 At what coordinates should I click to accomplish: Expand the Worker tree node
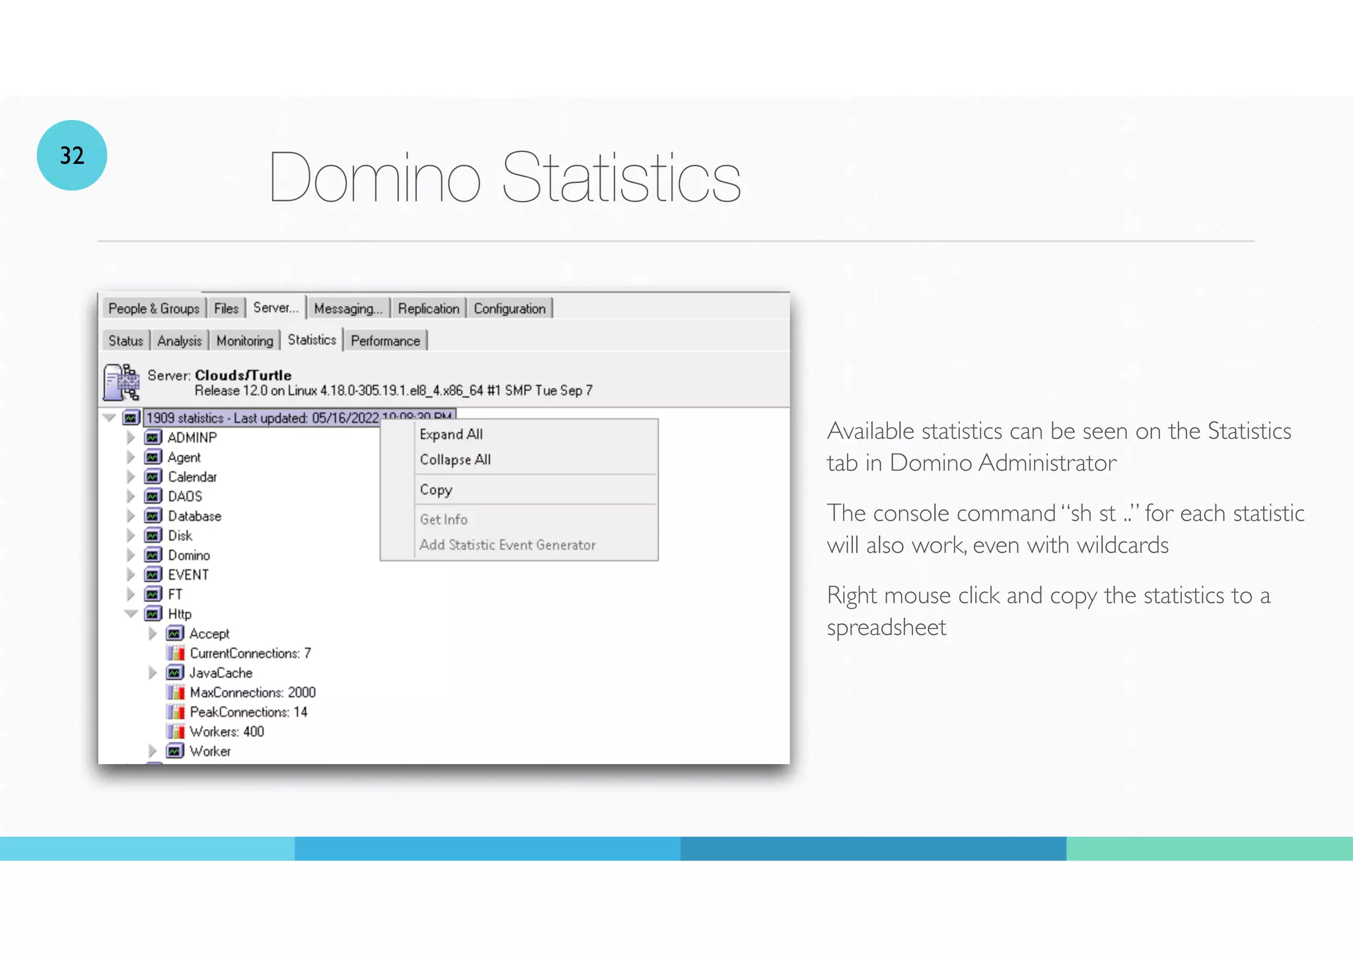[x=153, y=751]
